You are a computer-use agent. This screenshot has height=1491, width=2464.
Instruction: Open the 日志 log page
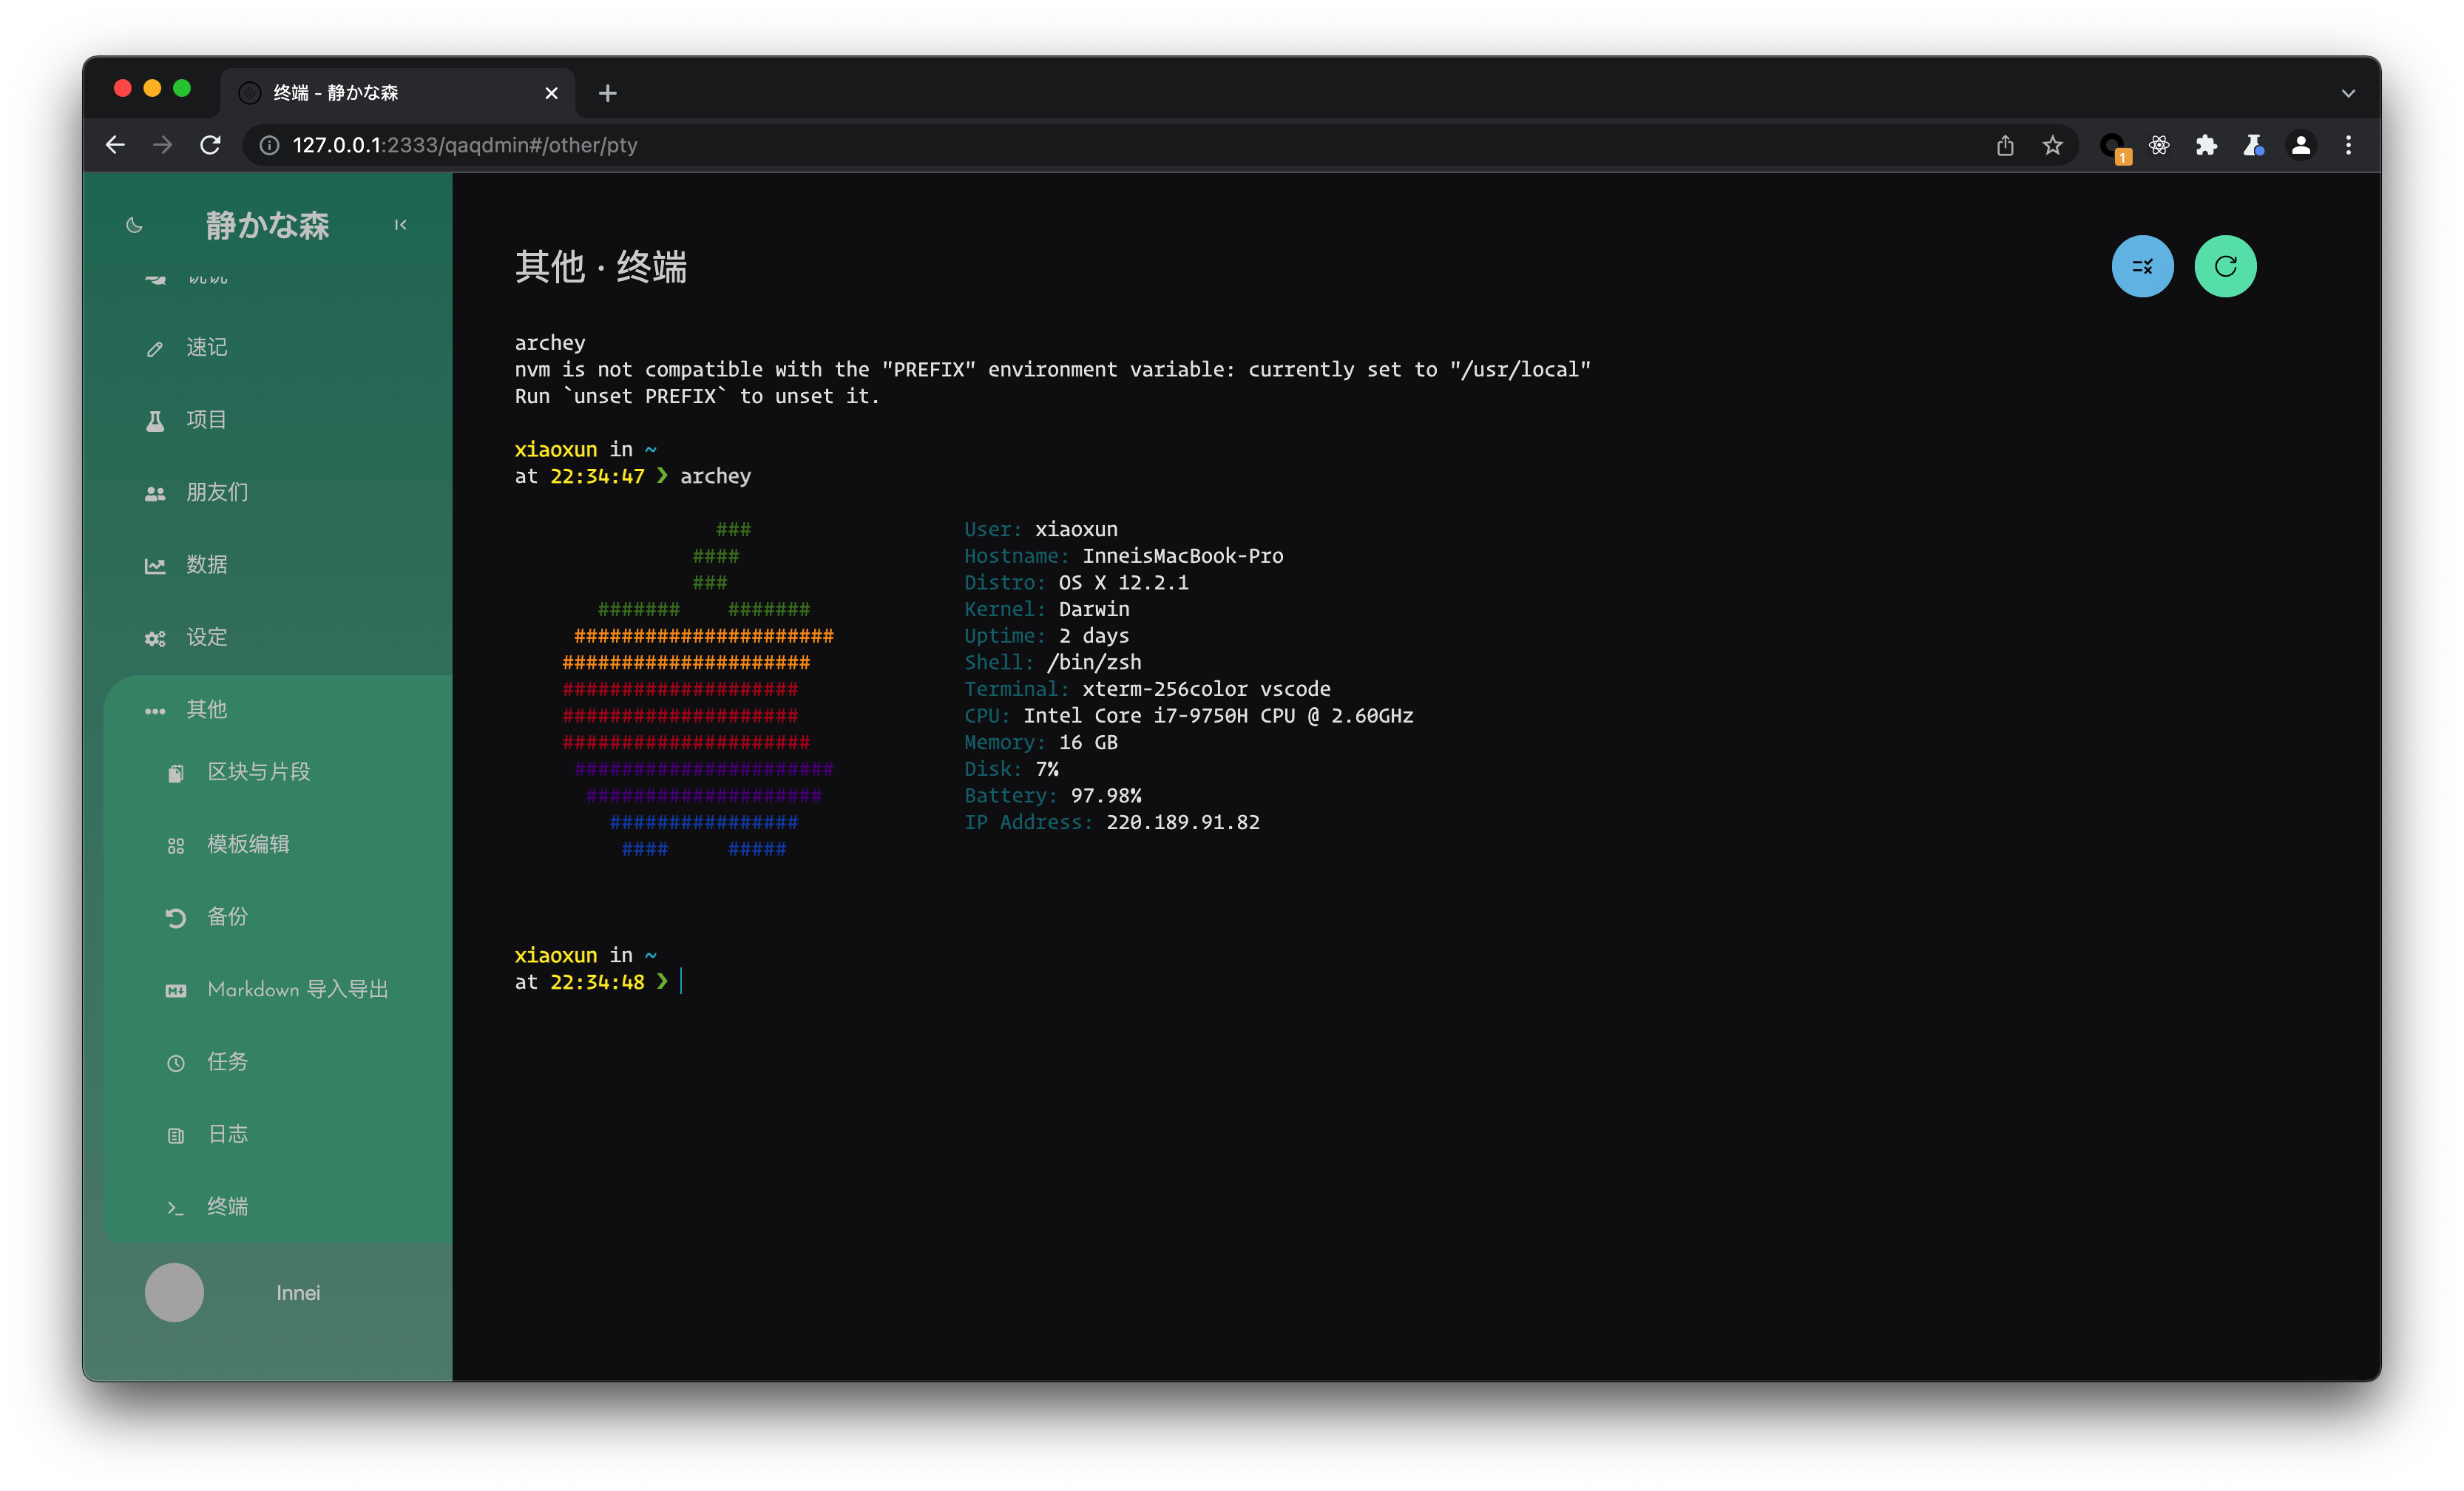pyautogui.click(x=227, y=1134)
